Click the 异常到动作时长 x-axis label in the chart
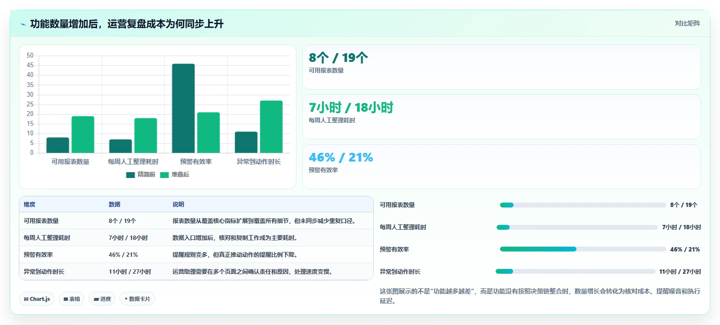Image resolution: width=720 pixels, height=325 pixels. pos(259,162)
